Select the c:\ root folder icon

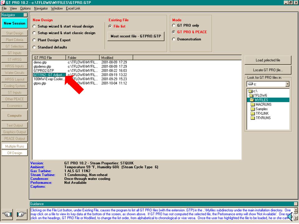click(x=250, y=91)
